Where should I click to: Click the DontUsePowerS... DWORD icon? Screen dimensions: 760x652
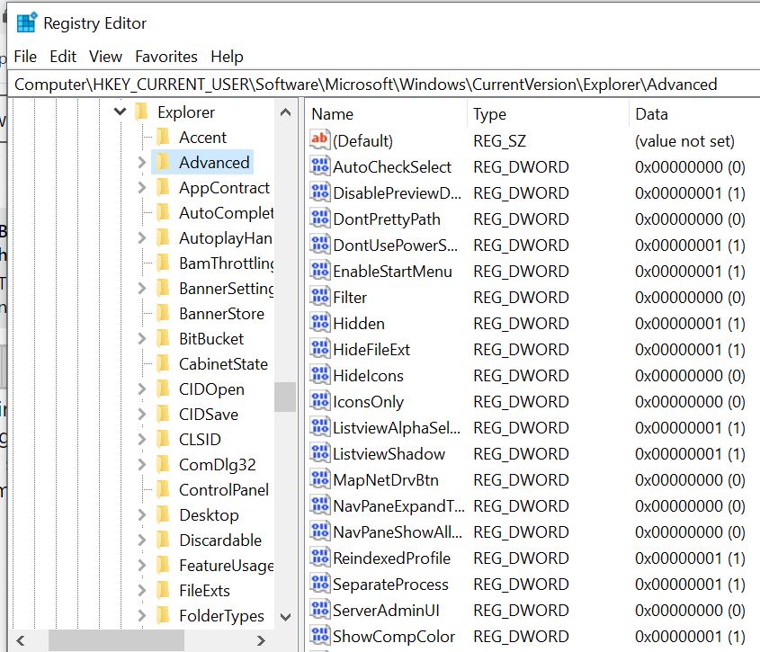coord(320,245)
